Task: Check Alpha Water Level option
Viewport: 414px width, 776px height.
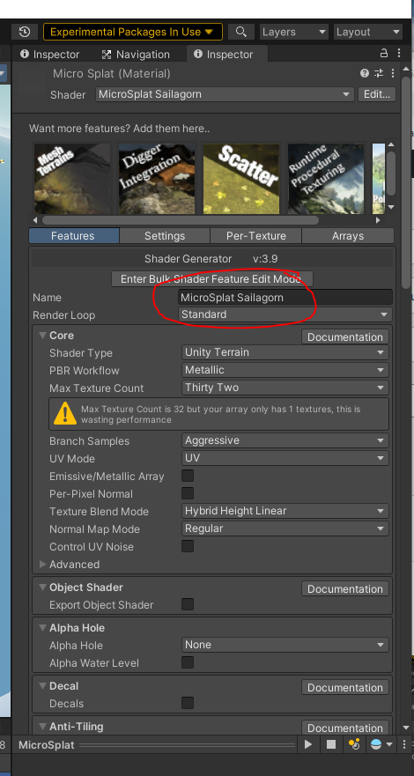Action: [188, 662]
